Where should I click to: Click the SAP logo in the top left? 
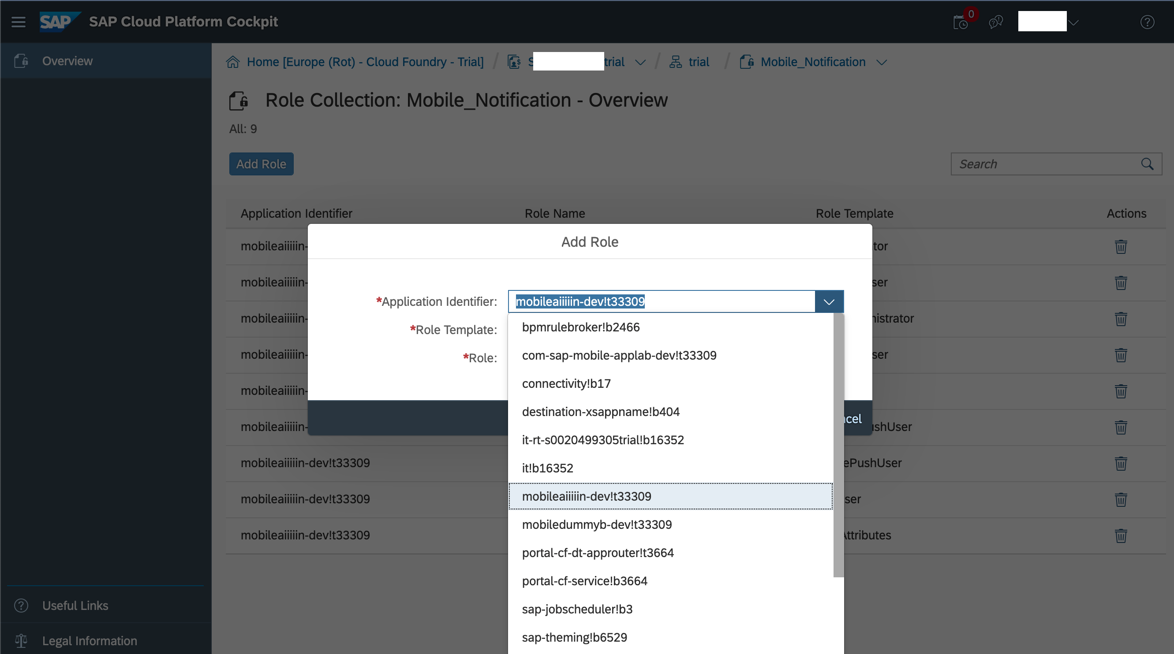point(59,21)
